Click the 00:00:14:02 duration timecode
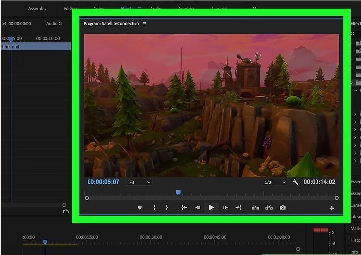Viewport: 361px width, 255px height. click(x=319, y=182)
